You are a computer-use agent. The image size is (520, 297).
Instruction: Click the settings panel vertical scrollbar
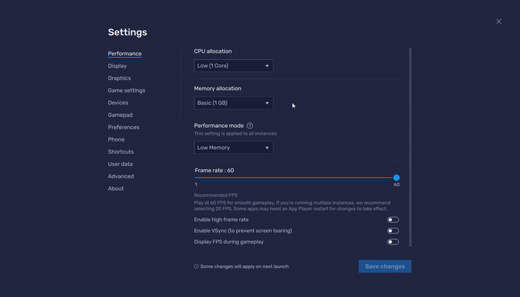point(410,147)
